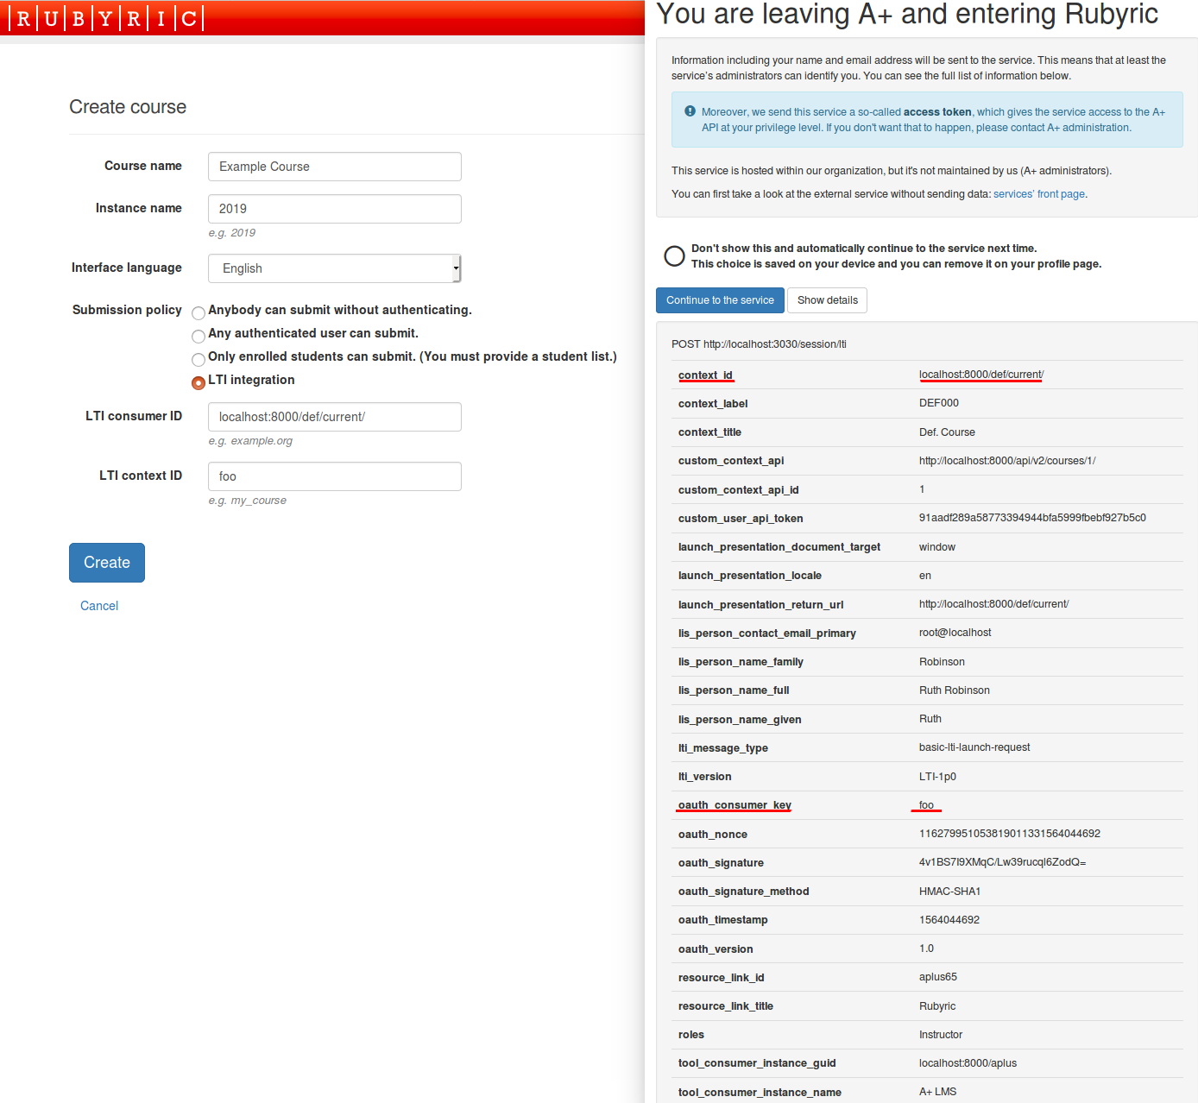Click the LTI consumer ID field
Screen dimensions: 1198x1103
tap(335, 417)
